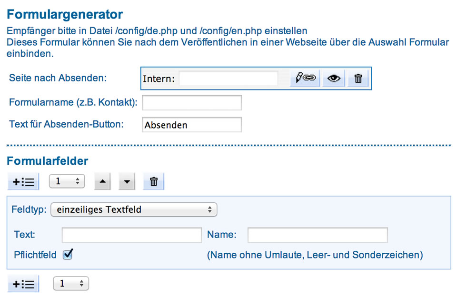This screenshot has height=298, width=457.
Task: Preview linked page with eye icon
Action: click(334, 78)
